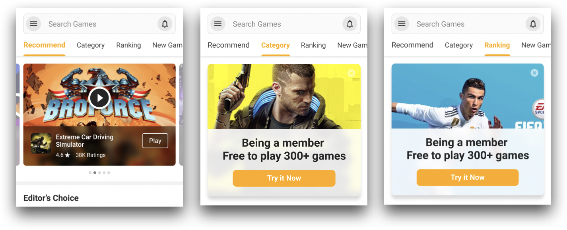This screenshot has width=567, height=230.
Task: Tap notification bell on the Category screen
Action: 350,24
